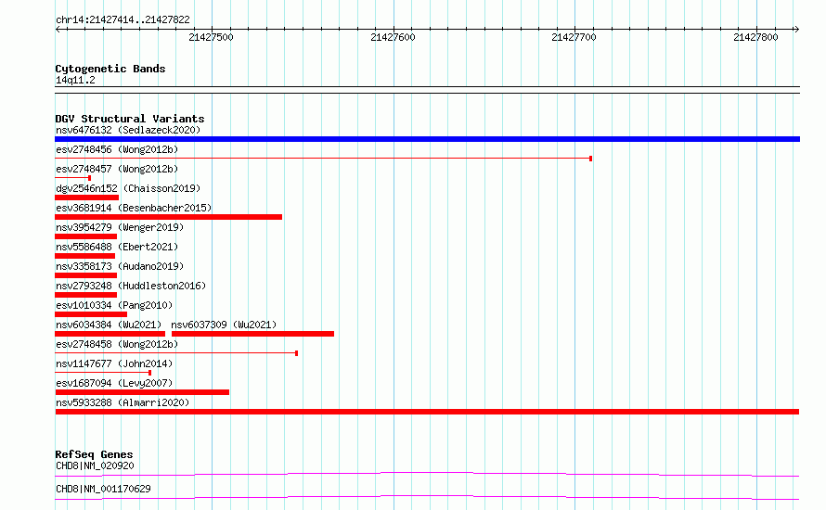Click the end marker of esv2748457 line

[89, 178]
